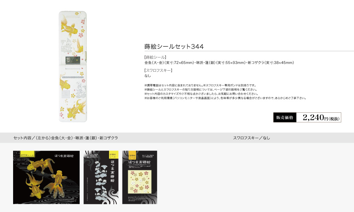Click the 2,240円 price box
354x212 pixels.
(319, 117)
